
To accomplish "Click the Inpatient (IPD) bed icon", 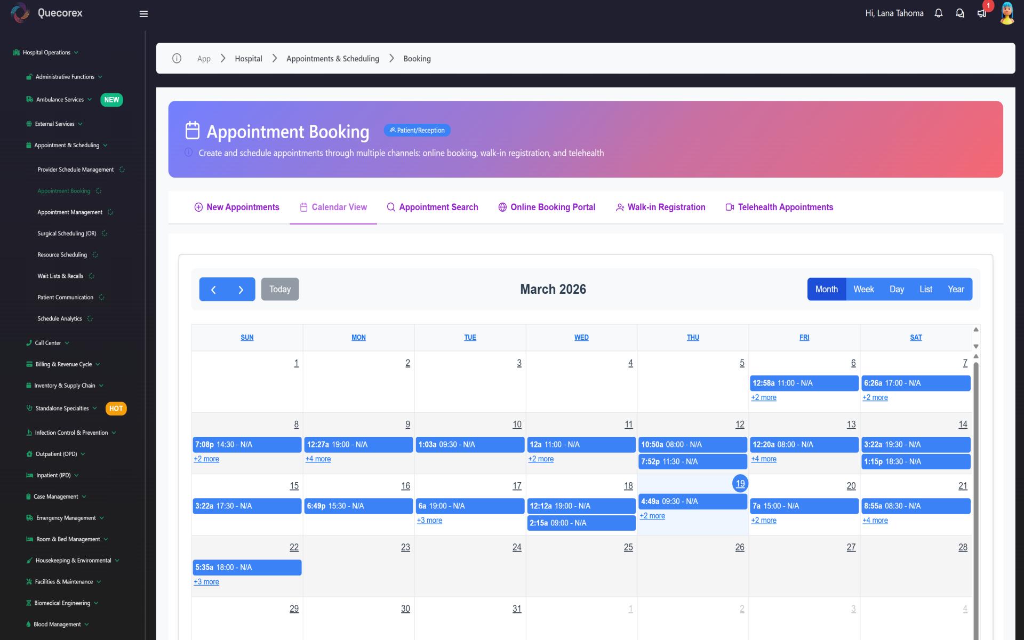I will coord(29,475).
